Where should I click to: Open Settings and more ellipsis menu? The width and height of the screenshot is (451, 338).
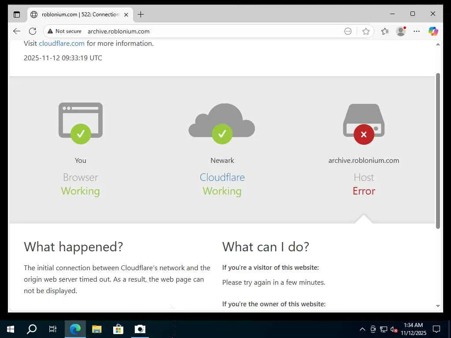tap(417, 31)
